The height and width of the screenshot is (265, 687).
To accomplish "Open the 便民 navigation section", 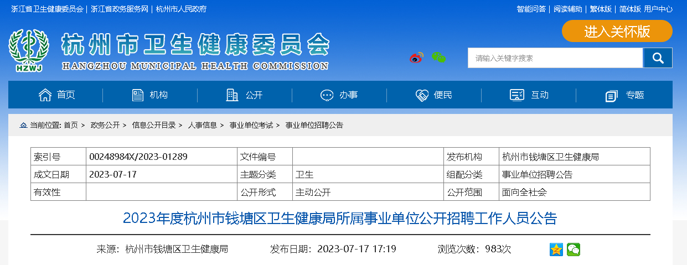I will point(434,95).
